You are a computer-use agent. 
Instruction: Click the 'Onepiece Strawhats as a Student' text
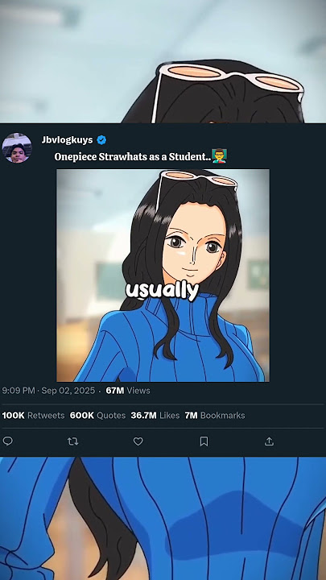133,156
